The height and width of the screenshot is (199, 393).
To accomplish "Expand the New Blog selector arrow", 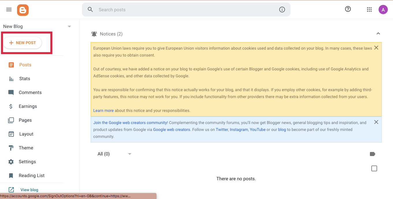I will pos(69,27).
